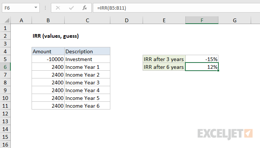Select the row 8 header
The width and height of the screenshot is (260, 148).
point(5,83)
